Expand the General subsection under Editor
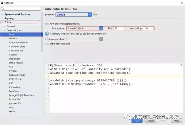The width and height of the screenshot is (185, 125). click(x=5, y=26)
